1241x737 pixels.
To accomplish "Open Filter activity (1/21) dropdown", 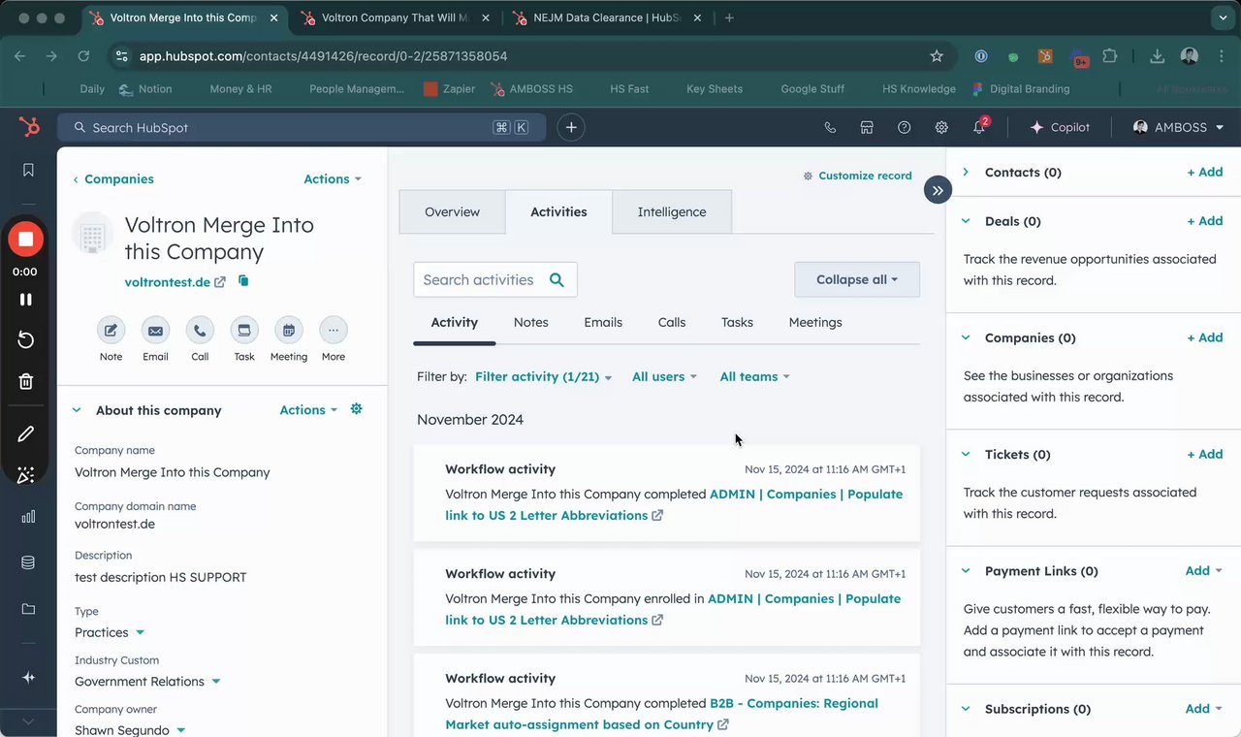I will tap(544, 376).
